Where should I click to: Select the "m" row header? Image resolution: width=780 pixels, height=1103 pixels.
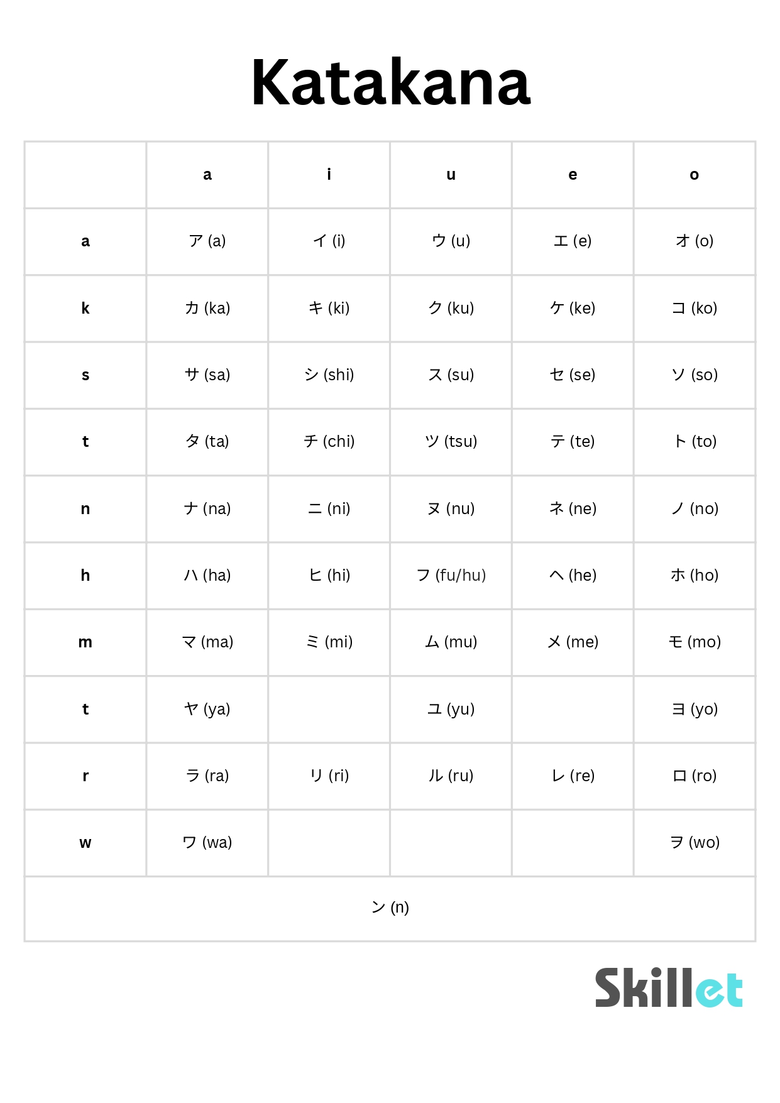[85, 642]
